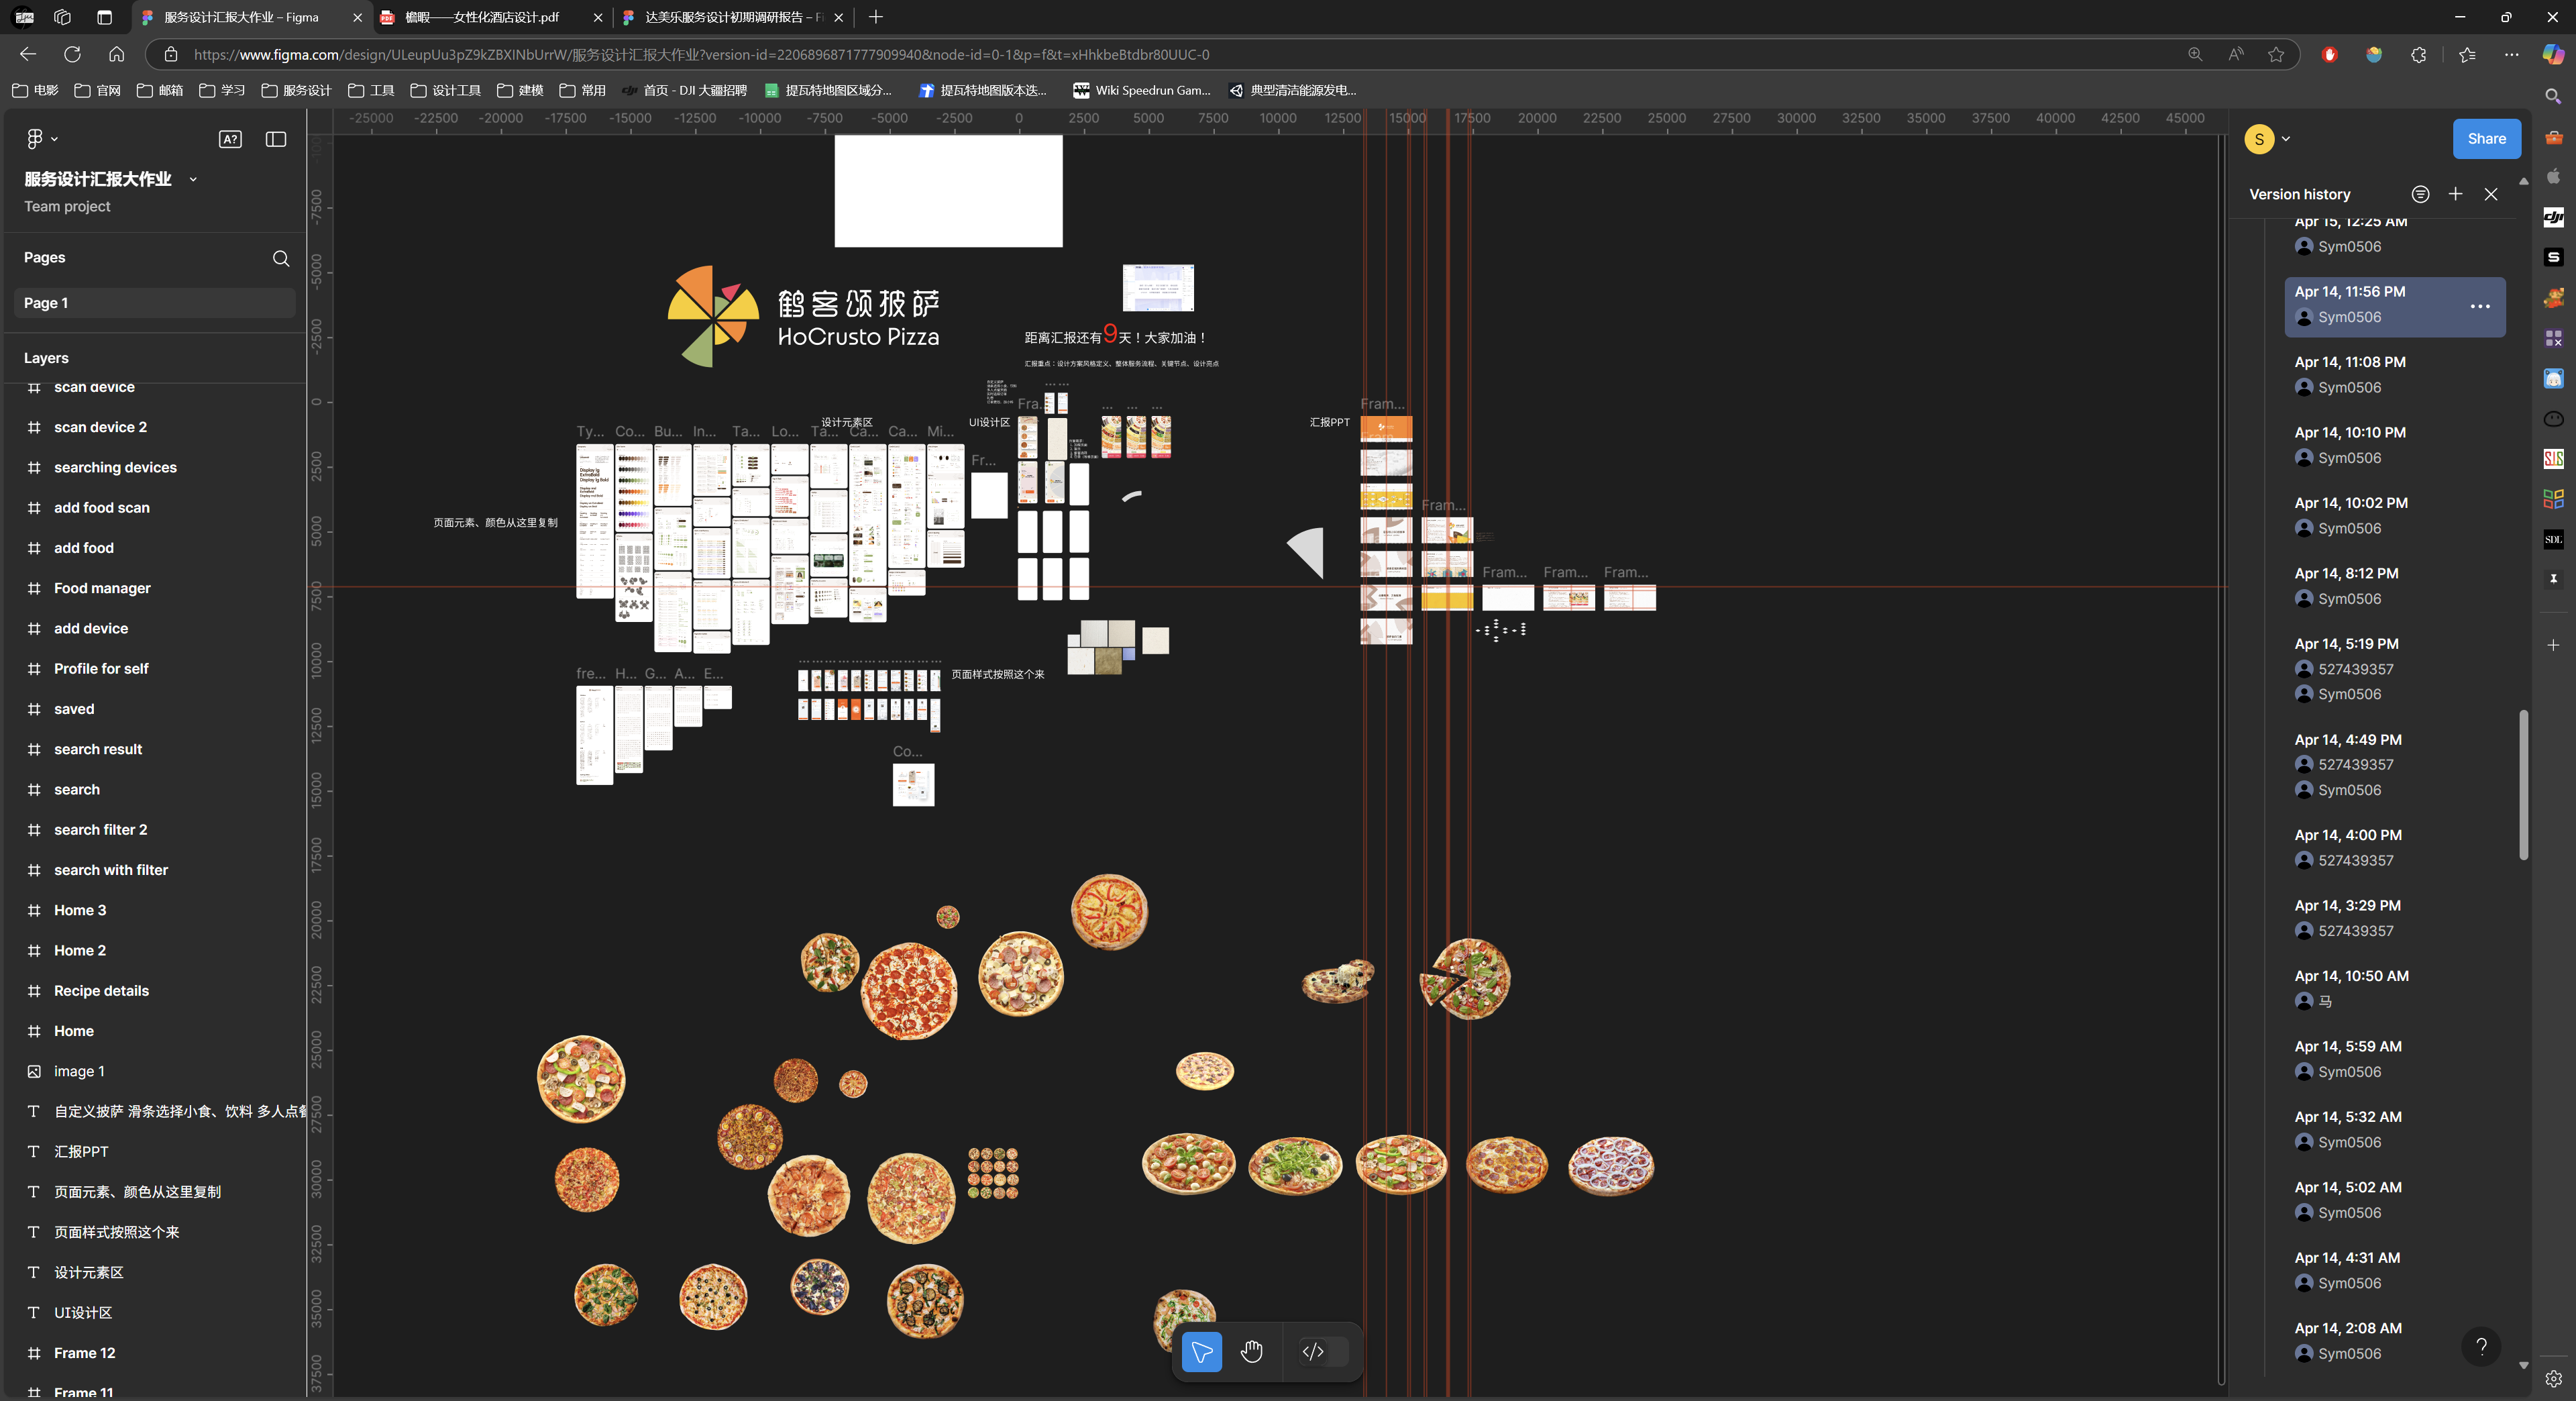This screenshot has height=1401, width=2576.
Task: Expand the Figma menu chevron
Action: [54, 139]
